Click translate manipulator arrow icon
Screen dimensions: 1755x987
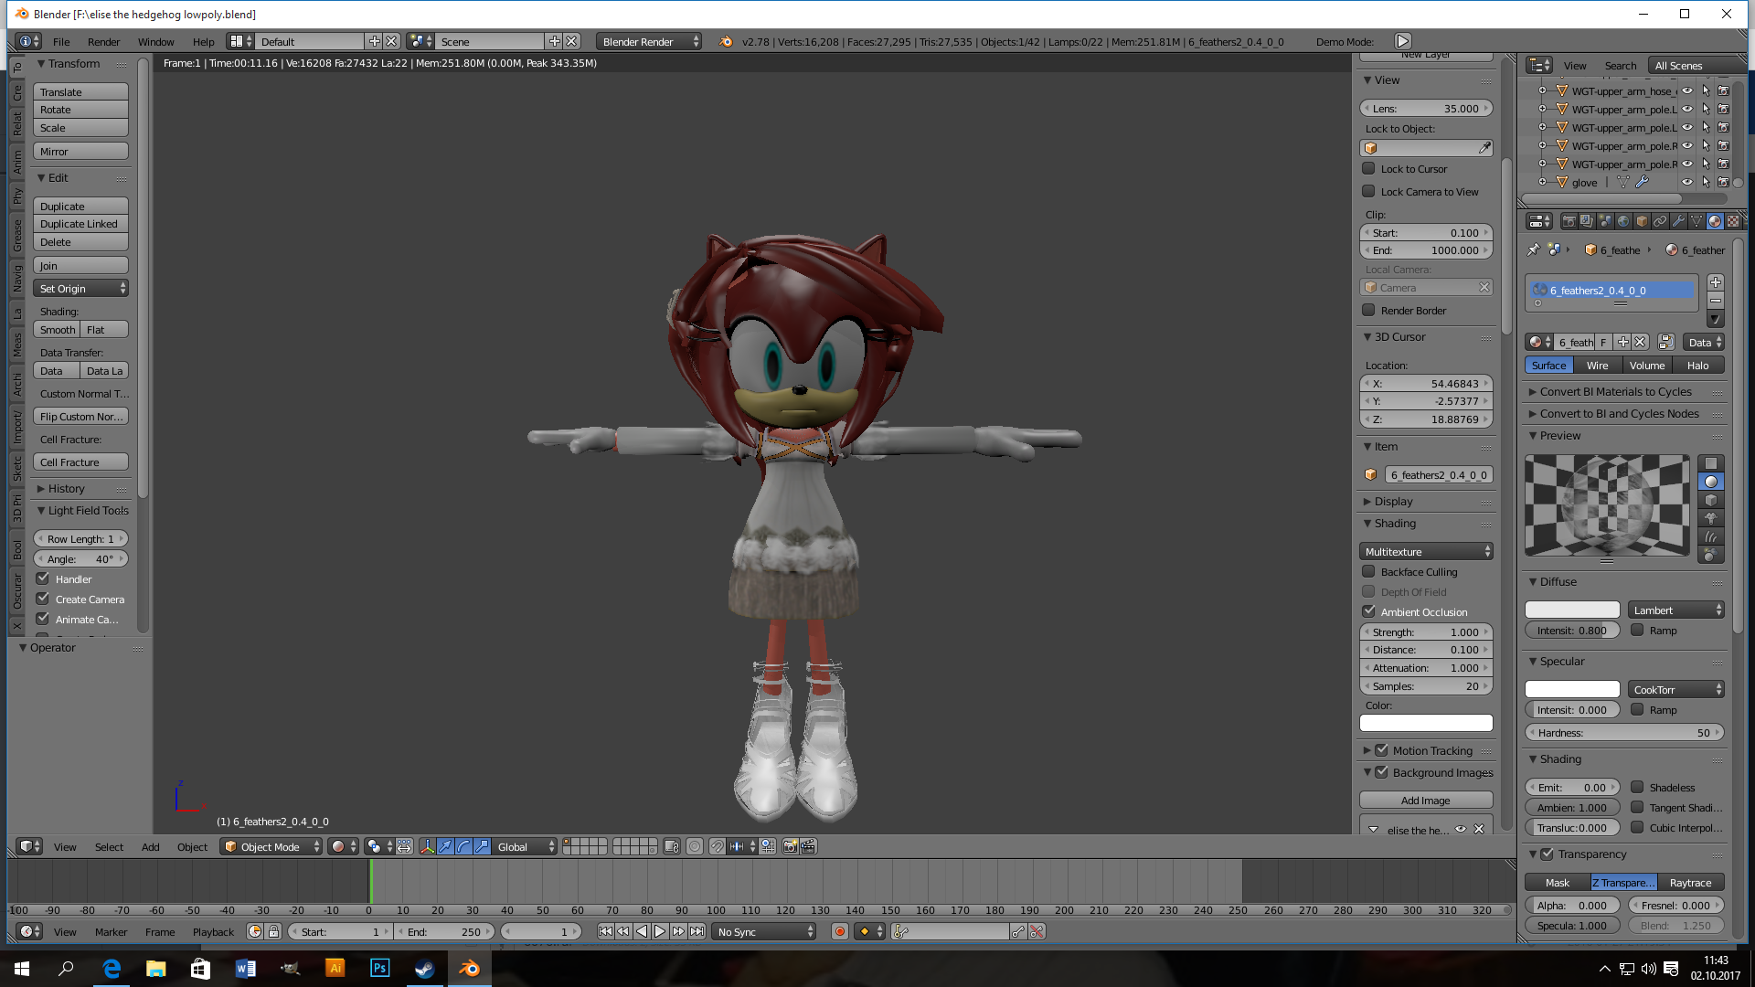tap(445, 846)
